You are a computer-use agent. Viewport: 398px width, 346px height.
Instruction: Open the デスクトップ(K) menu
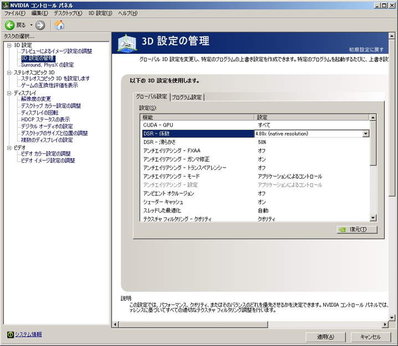click(x=68, y=13)
